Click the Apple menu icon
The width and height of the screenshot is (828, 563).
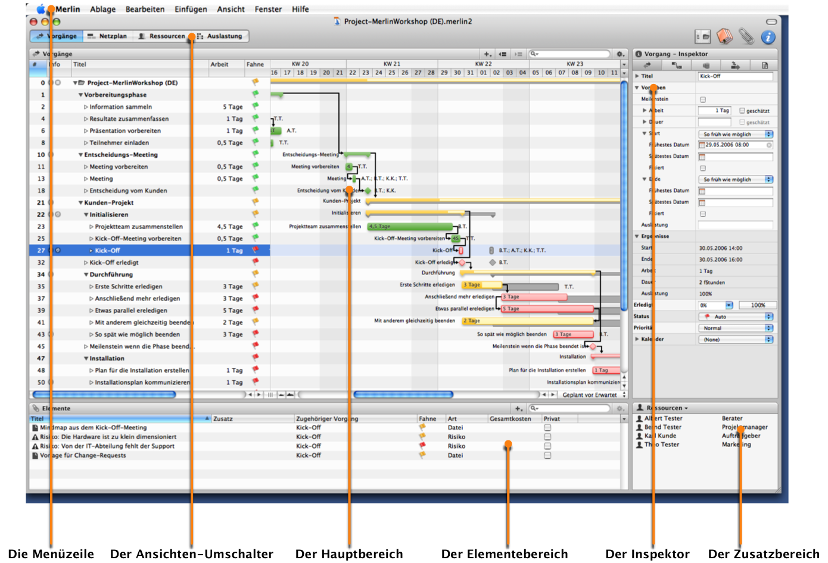41,9
